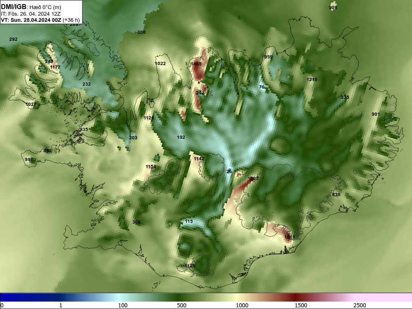The width and height of the screenshot is (412, 309).
Task: Click the 100 label on the color scale
Action: [x=123, y=305]
